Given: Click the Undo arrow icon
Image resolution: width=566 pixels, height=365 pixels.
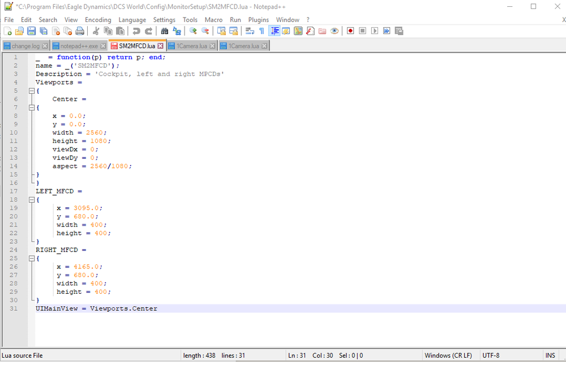Looking at the screenshot, I should (136, 31).
